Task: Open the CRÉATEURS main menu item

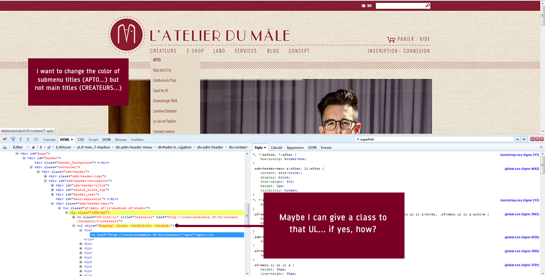Action: pyautogui.click(x=163, y=51)
